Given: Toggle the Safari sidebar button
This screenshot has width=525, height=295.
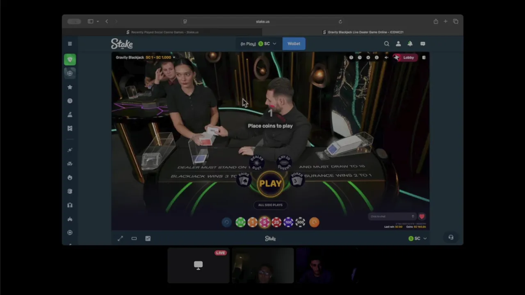Looking at the screenshot, I should point(90,21).
